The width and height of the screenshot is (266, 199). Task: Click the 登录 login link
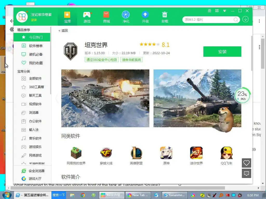click(34, 20)
